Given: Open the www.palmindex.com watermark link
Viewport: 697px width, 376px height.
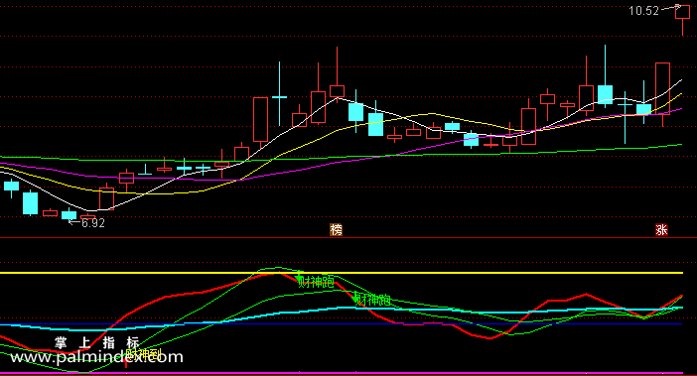Looking at the screenshot, I should 96,357.
